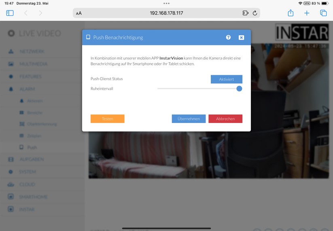The image size is (333, 231).
Task: Close the Push Benachrichtigung dialog
Action: pyautogui.click(x=241, y=38)
